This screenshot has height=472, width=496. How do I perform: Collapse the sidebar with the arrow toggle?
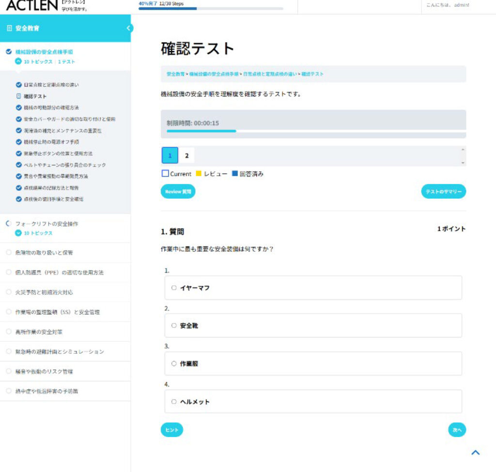[128, 28]
